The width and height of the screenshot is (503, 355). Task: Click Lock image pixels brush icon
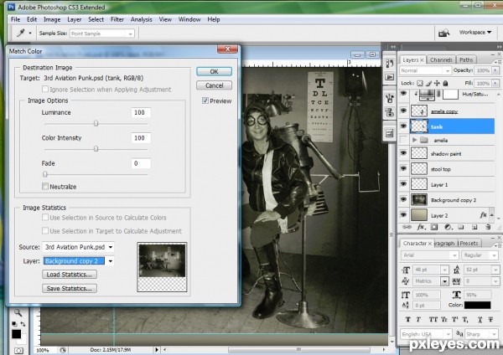tap(429, 83)
